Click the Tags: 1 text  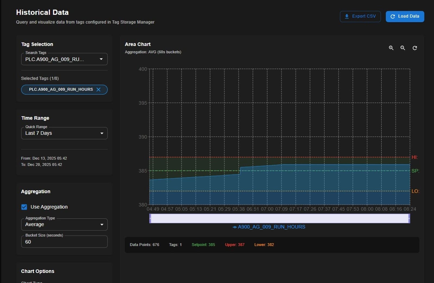click(175, 245)
